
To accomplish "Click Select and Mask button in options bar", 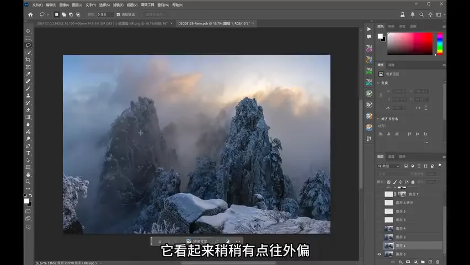I will pos(155,14).
